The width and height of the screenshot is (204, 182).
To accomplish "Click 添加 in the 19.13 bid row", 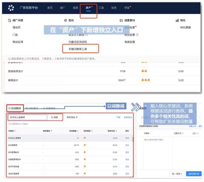I will pos(127,166).
